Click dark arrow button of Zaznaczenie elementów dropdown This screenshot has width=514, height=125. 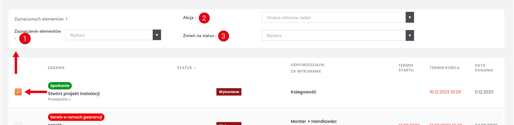click(157, 35)
